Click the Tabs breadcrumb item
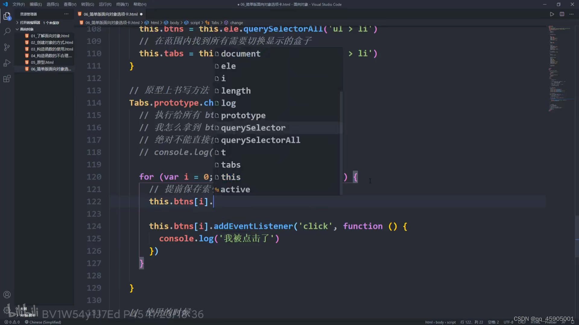579x325 pixels. pyautogui.click(x=215, y=23)
